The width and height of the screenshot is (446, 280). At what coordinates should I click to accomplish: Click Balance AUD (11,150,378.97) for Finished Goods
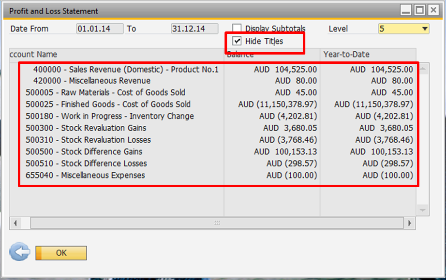click(x=278, y=104)
